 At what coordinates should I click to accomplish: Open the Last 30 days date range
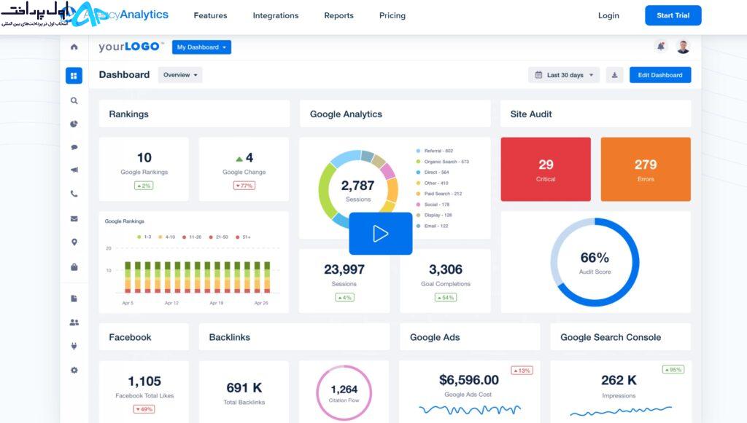(x=564, y=75)
